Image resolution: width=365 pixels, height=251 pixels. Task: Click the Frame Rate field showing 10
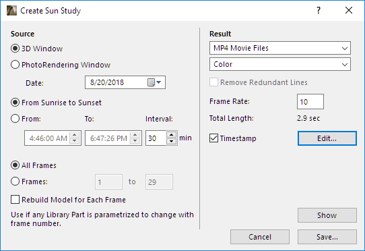310,102
